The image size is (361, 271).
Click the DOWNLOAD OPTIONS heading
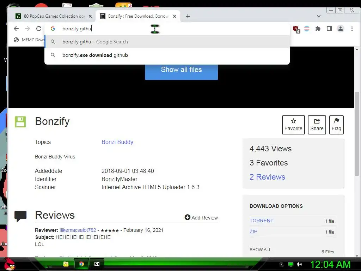(276, 206)
